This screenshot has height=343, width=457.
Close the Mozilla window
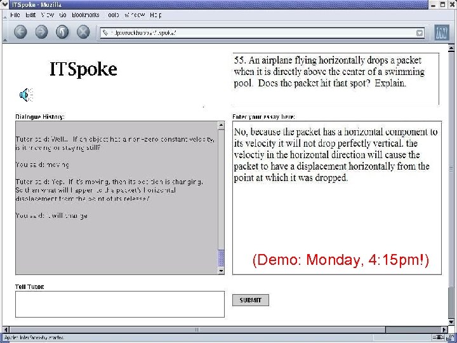pos(451,4)
